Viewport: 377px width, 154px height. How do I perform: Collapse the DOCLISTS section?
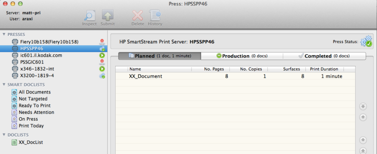point(4,135)
